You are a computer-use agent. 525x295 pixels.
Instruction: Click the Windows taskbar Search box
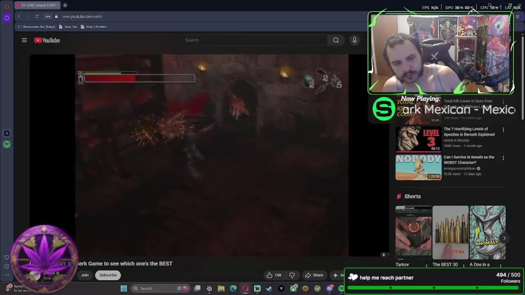tap(160, 288)
